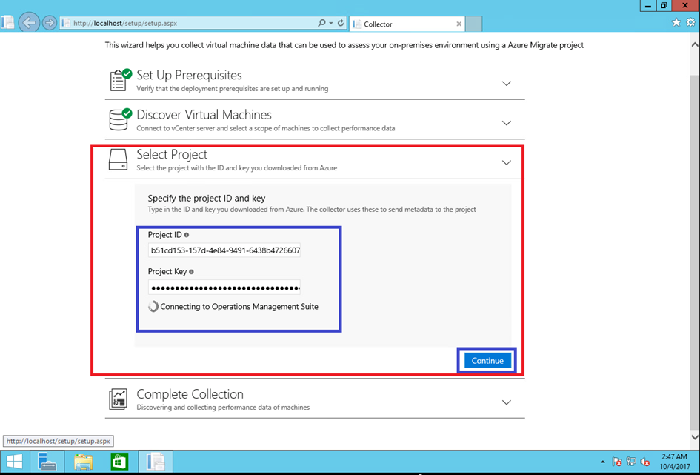Click the Discover Virtual Machines heading
The image size is (700, 475).
pyautogui.click(x=204, y=115)
